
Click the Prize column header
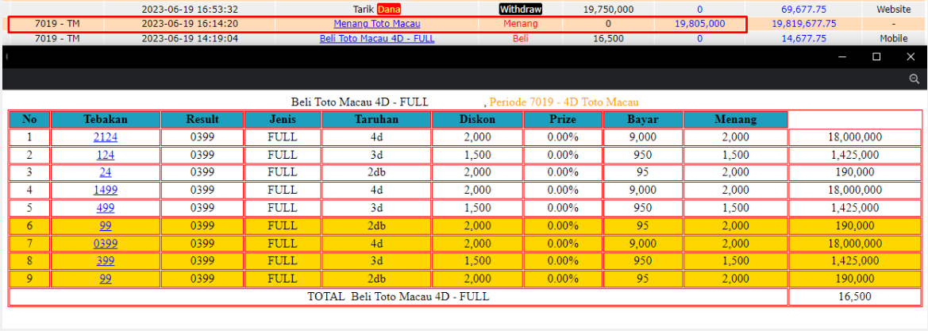(x=563, y=120)
